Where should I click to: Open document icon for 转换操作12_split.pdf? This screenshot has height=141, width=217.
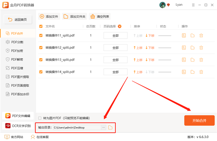184,48
